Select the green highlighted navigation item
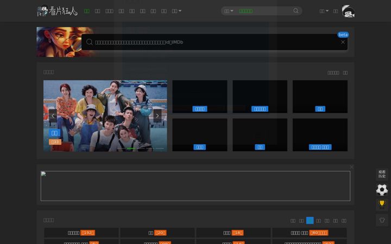Image resolution: width=391 pixels, height=244 pixels. [87, 11]
